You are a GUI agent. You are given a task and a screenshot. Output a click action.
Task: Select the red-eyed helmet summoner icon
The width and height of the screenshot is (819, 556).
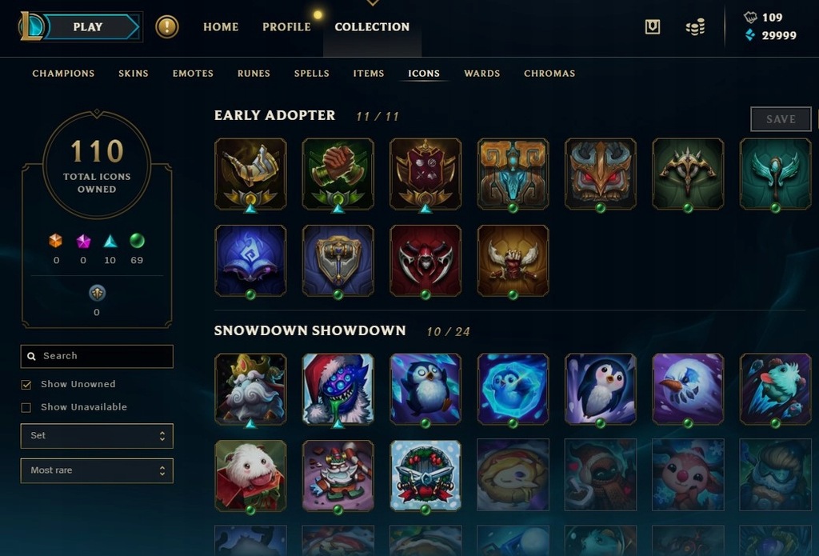601,174
